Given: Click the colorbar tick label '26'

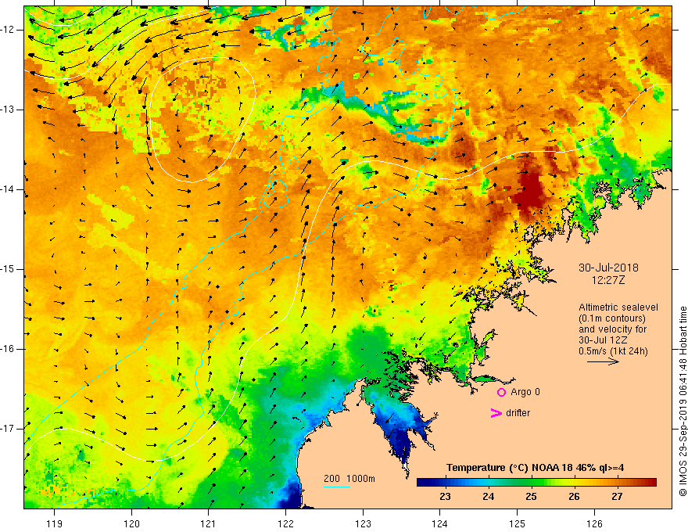Looking at the screenshot, I should point(574,497).
